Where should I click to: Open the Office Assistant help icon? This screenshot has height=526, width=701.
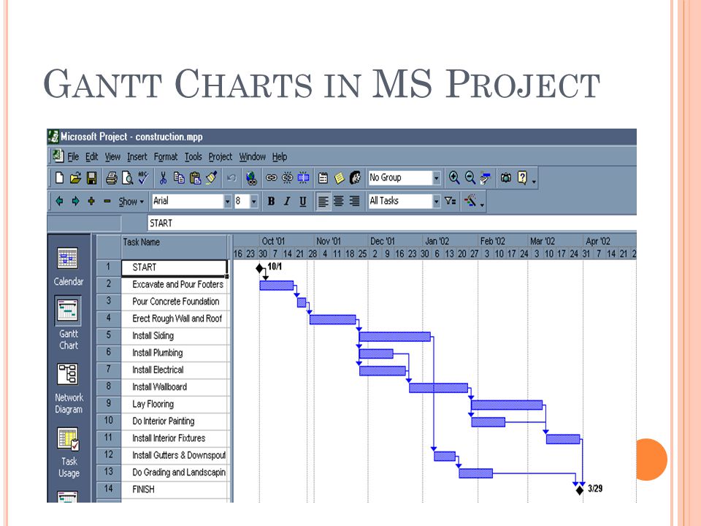[522, 178]
